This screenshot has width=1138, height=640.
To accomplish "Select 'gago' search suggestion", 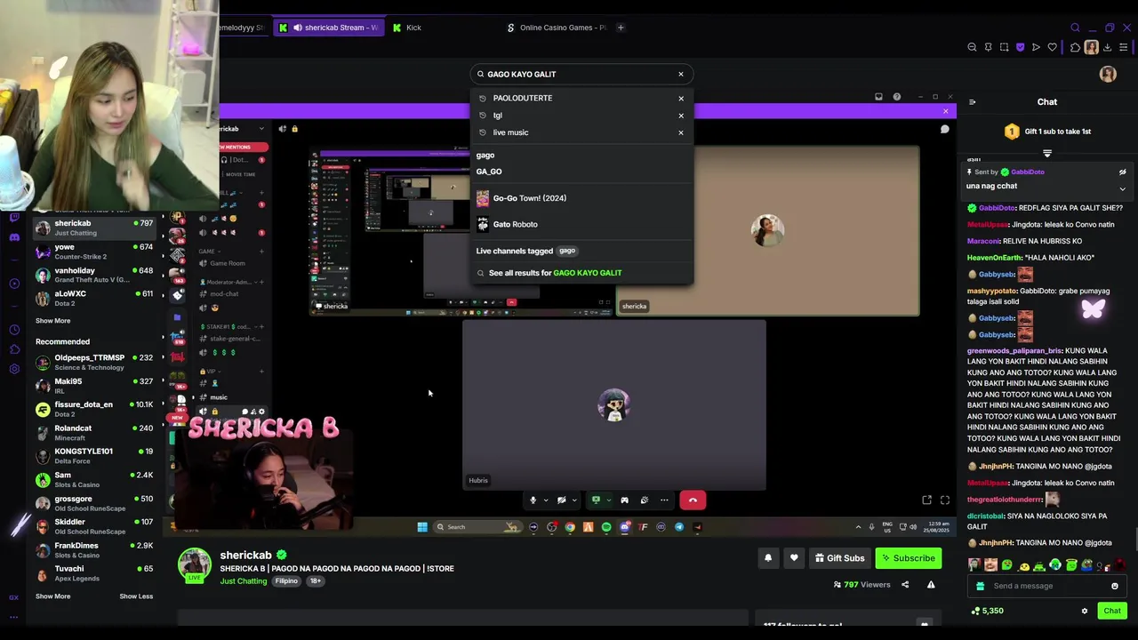I will pos(485,156).
